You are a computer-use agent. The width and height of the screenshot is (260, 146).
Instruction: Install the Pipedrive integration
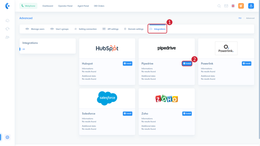tap(187, 64)
